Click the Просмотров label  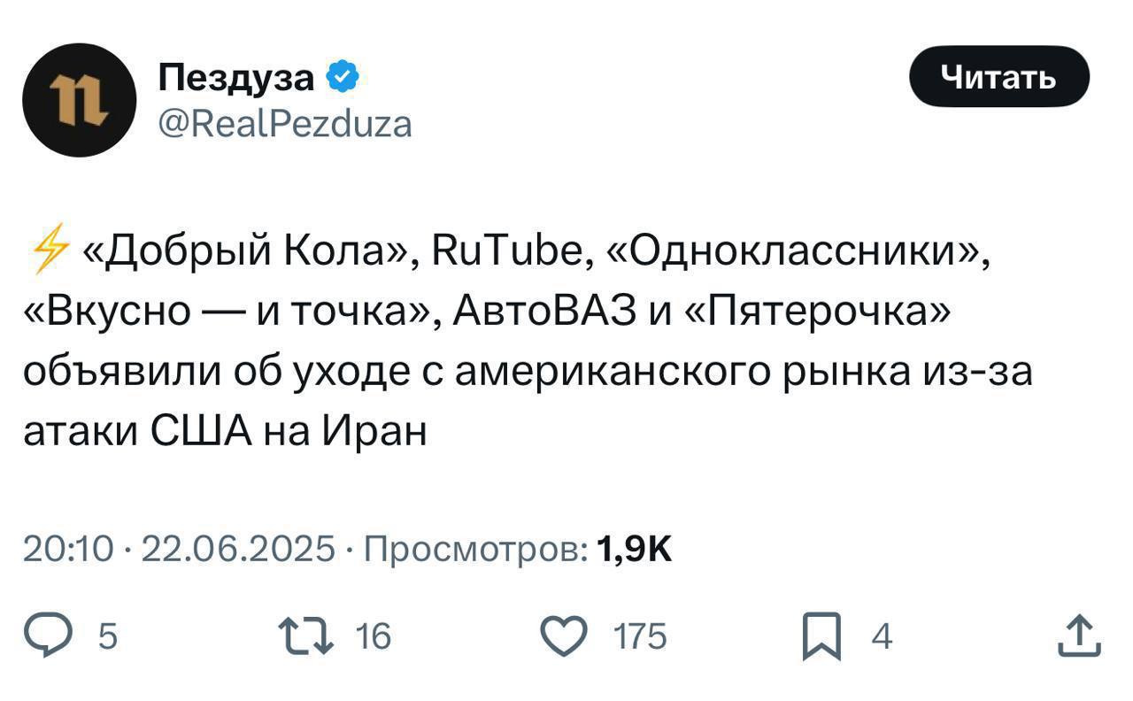pyautogui.click(x=474, y=550)
